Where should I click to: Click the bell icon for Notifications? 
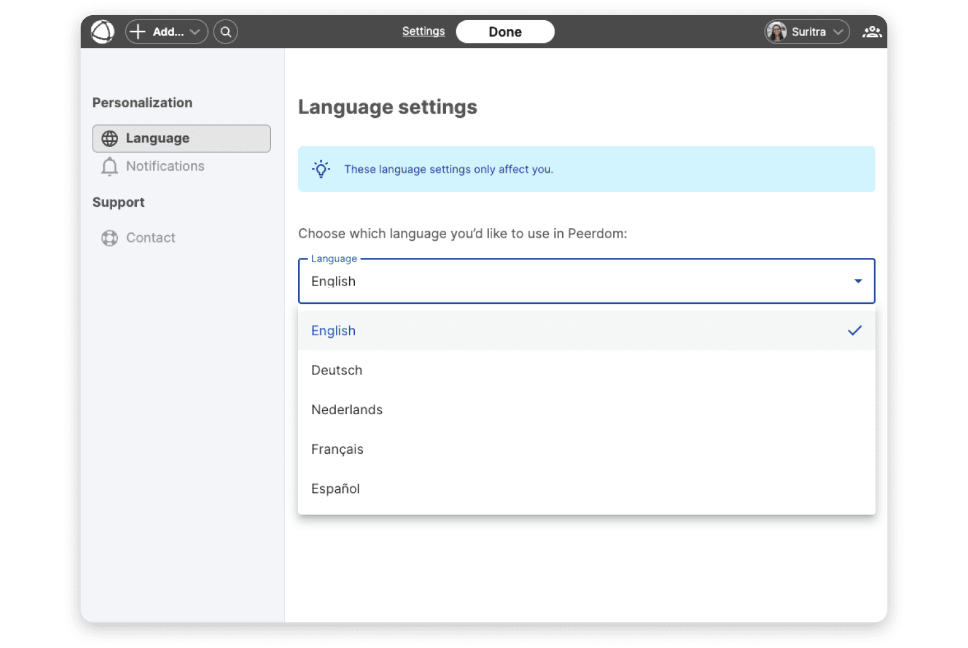(x=110, y=166)
